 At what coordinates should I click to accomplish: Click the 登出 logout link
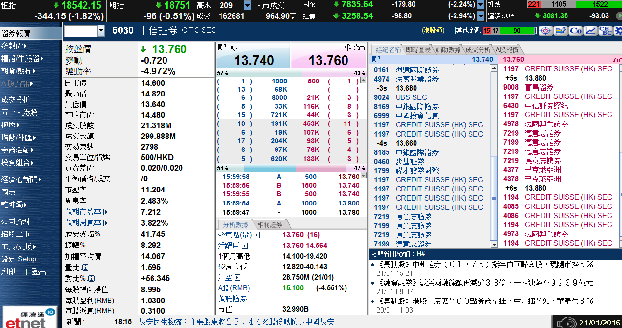[39, 272]
